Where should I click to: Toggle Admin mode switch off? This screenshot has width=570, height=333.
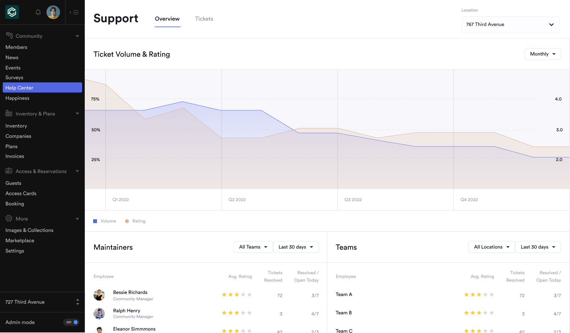pos(71,322)
